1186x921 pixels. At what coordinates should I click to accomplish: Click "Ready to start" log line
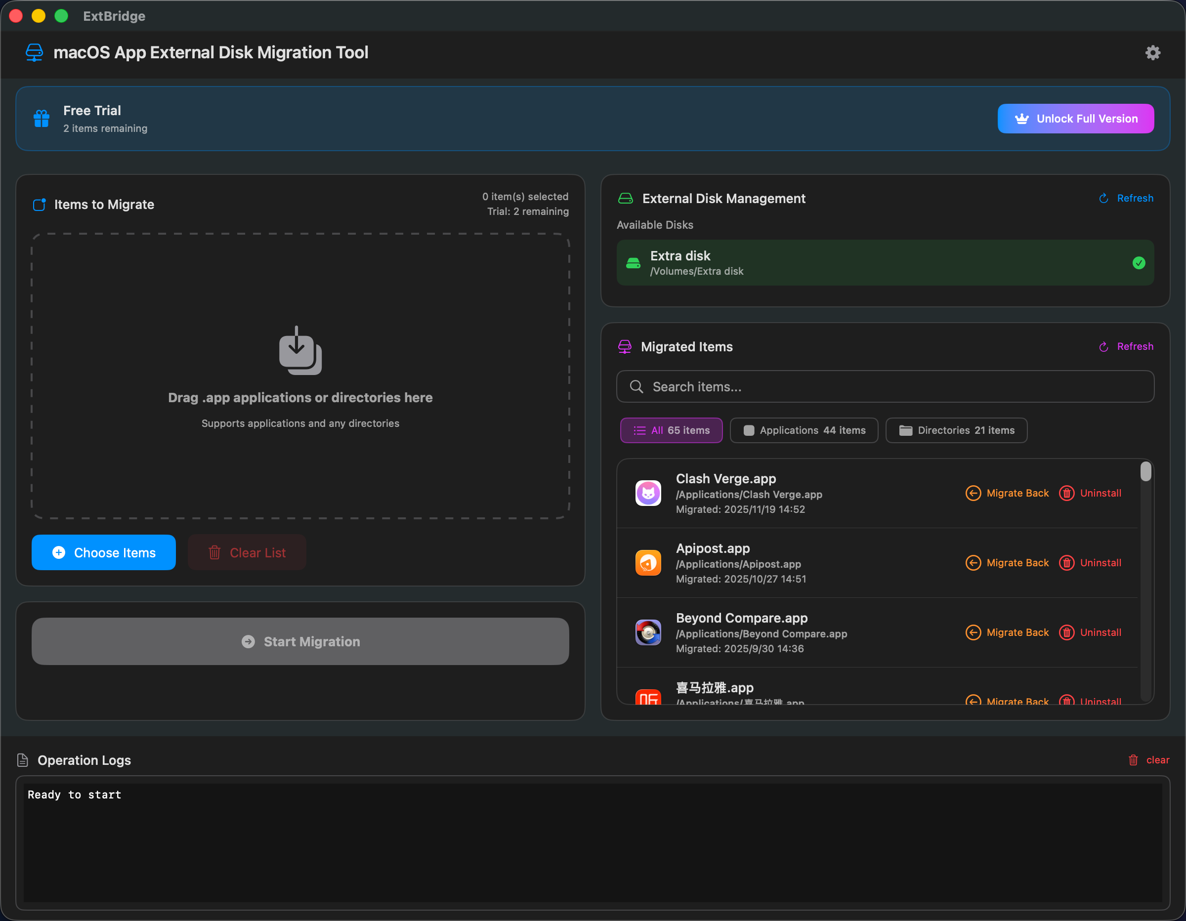click(75, 795)
